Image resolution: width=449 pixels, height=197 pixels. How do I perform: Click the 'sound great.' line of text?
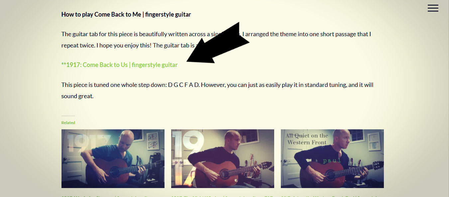click(x=77, y=97)
